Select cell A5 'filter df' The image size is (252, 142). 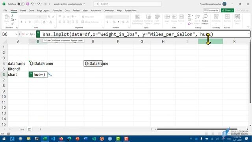point(18,69)
